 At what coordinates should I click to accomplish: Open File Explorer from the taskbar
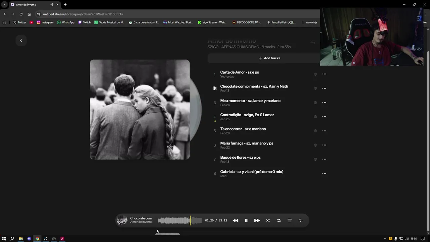click(x=20, y=239)
